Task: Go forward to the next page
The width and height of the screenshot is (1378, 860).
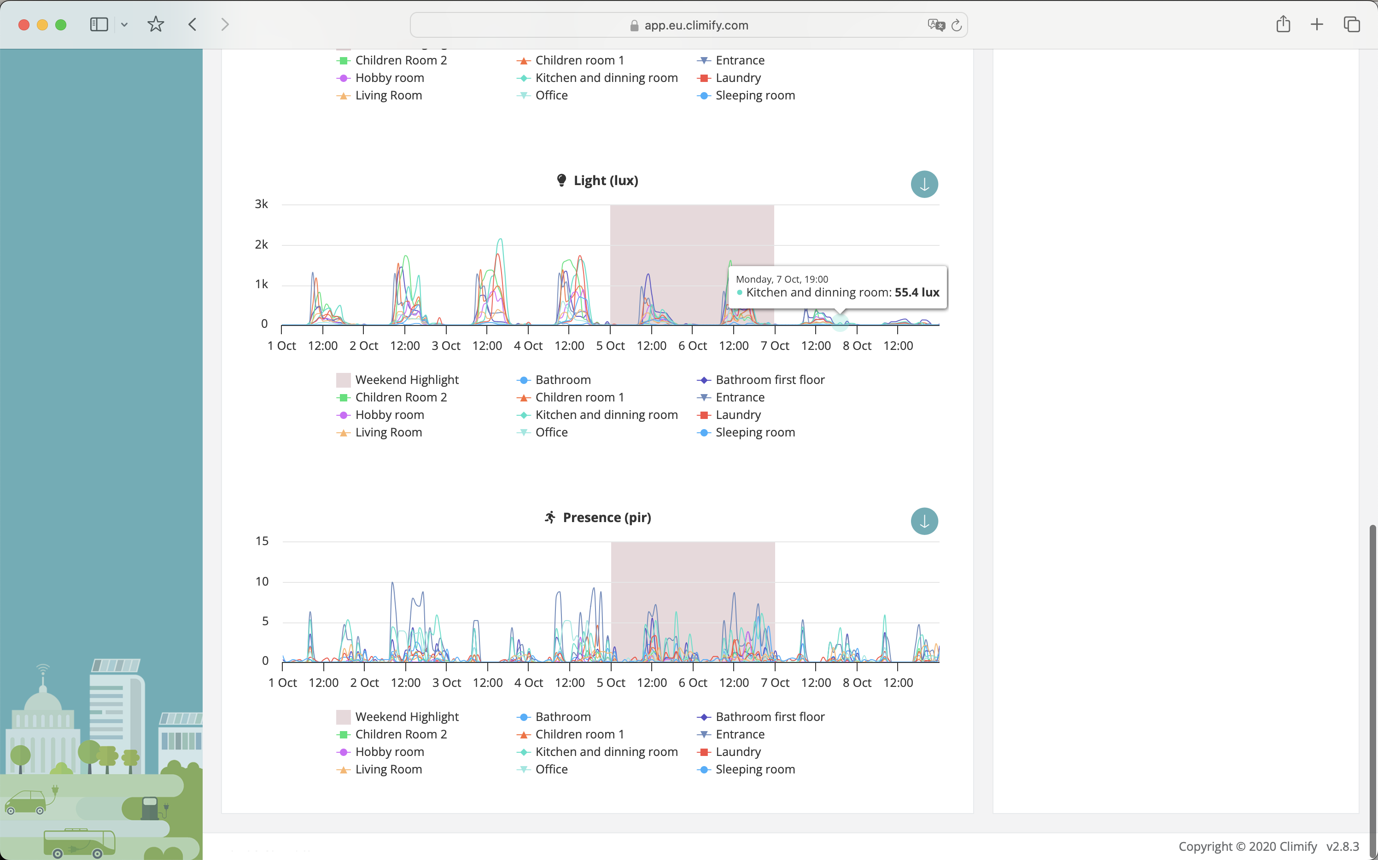Action: (x=225, y=24)
